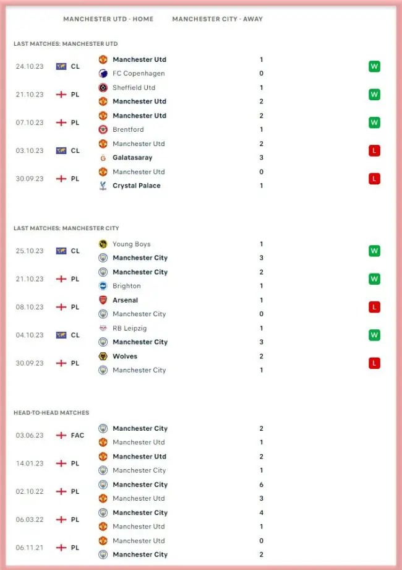
Task: Open the 14.01.23 head-to-head match date
Action: click(x=30, y=464)
